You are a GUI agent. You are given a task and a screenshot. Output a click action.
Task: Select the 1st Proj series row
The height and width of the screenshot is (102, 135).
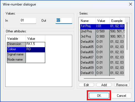click(102, 27)
